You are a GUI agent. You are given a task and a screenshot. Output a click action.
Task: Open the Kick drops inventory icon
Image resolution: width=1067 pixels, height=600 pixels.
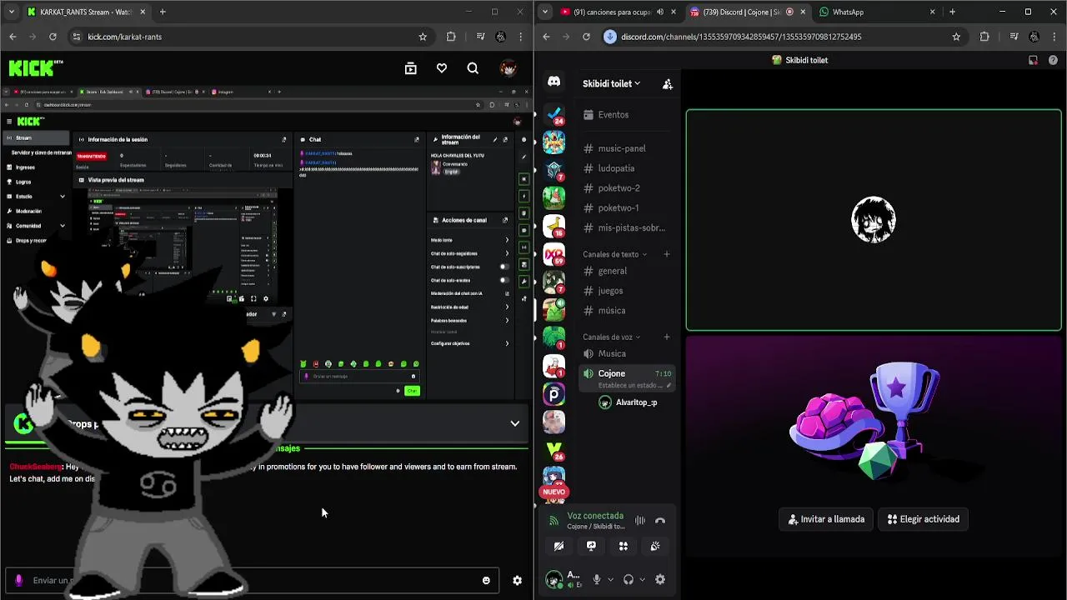[x=411, y=68]
